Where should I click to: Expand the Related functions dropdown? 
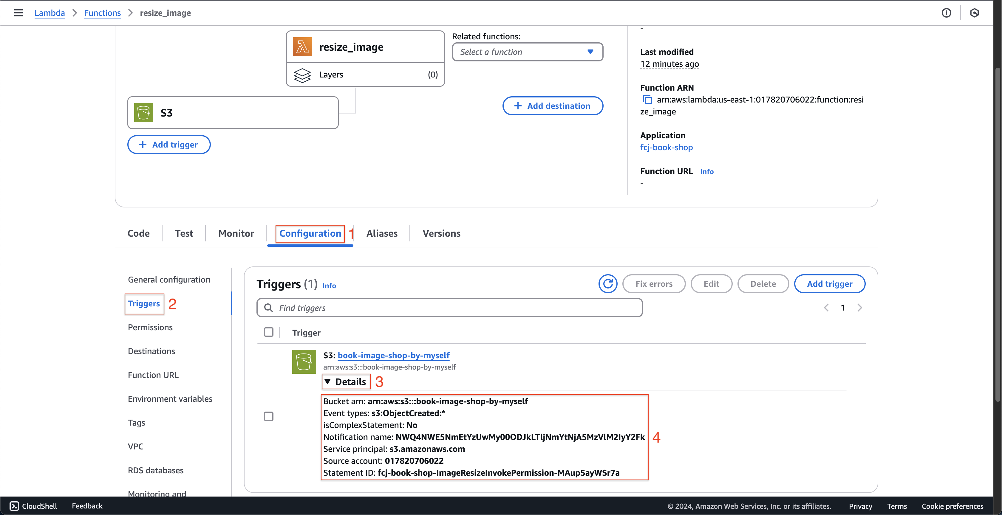[526, 52]
